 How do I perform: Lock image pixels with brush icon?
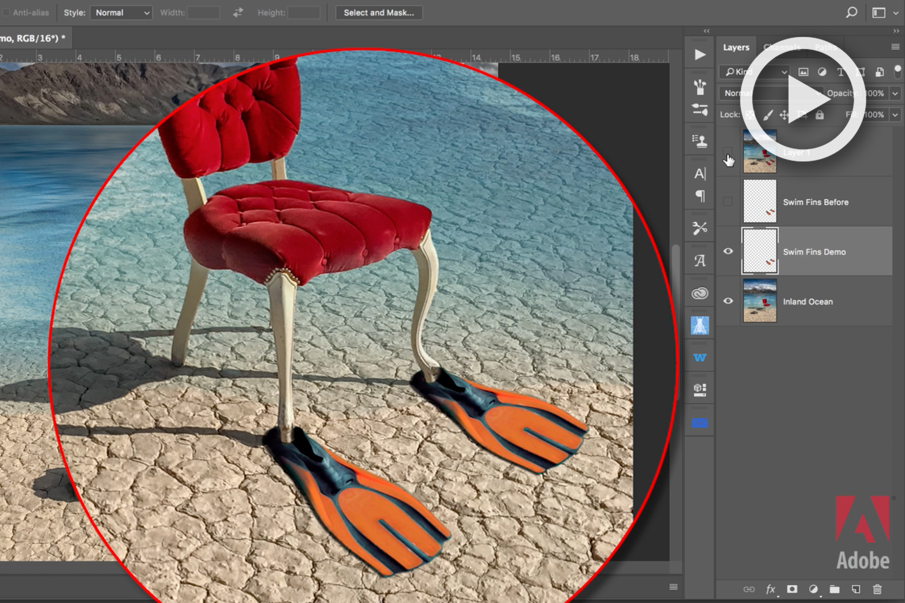click(x=768, y=115)
